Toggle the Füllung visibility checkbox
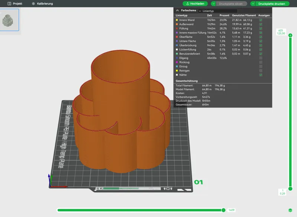 pyautogui.click(x=261, y=29)
